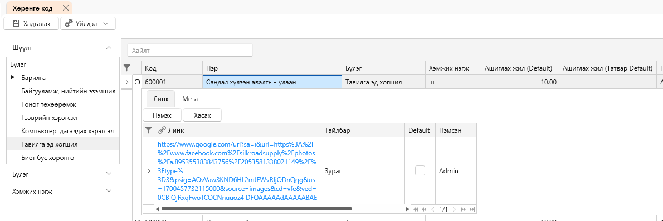Open the Үйлдэл actions dropdown
Screen dimensions: 663x221
tap(88, 24)
